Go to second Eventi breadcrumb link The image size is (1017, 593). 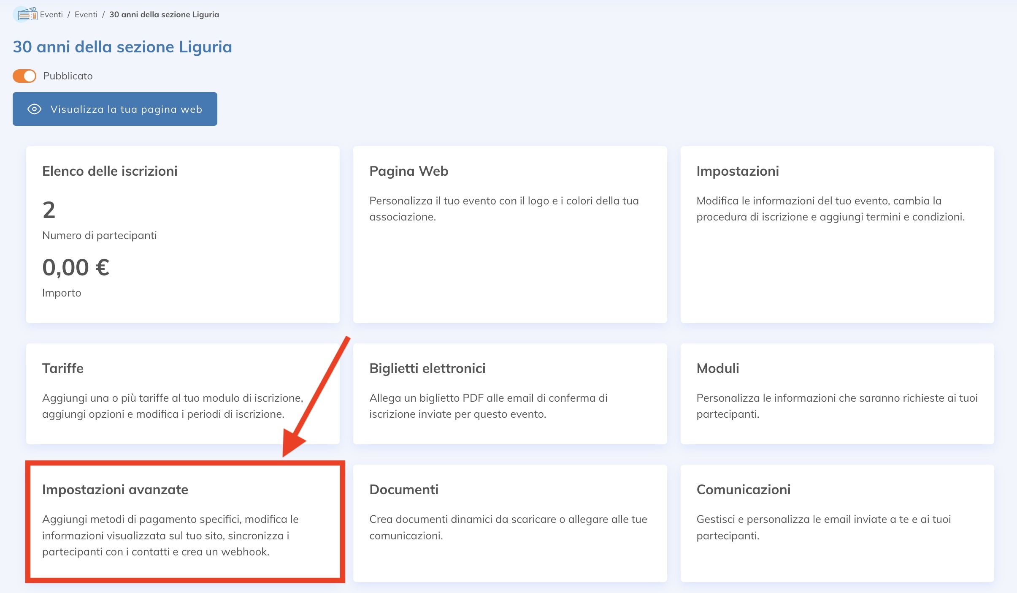86,14
